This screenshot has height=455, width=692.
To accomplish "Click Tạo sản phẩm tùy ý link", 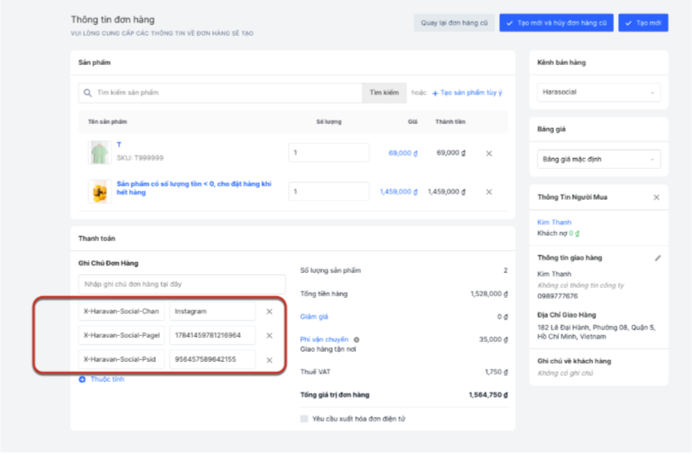I will [x=467, y=93].
